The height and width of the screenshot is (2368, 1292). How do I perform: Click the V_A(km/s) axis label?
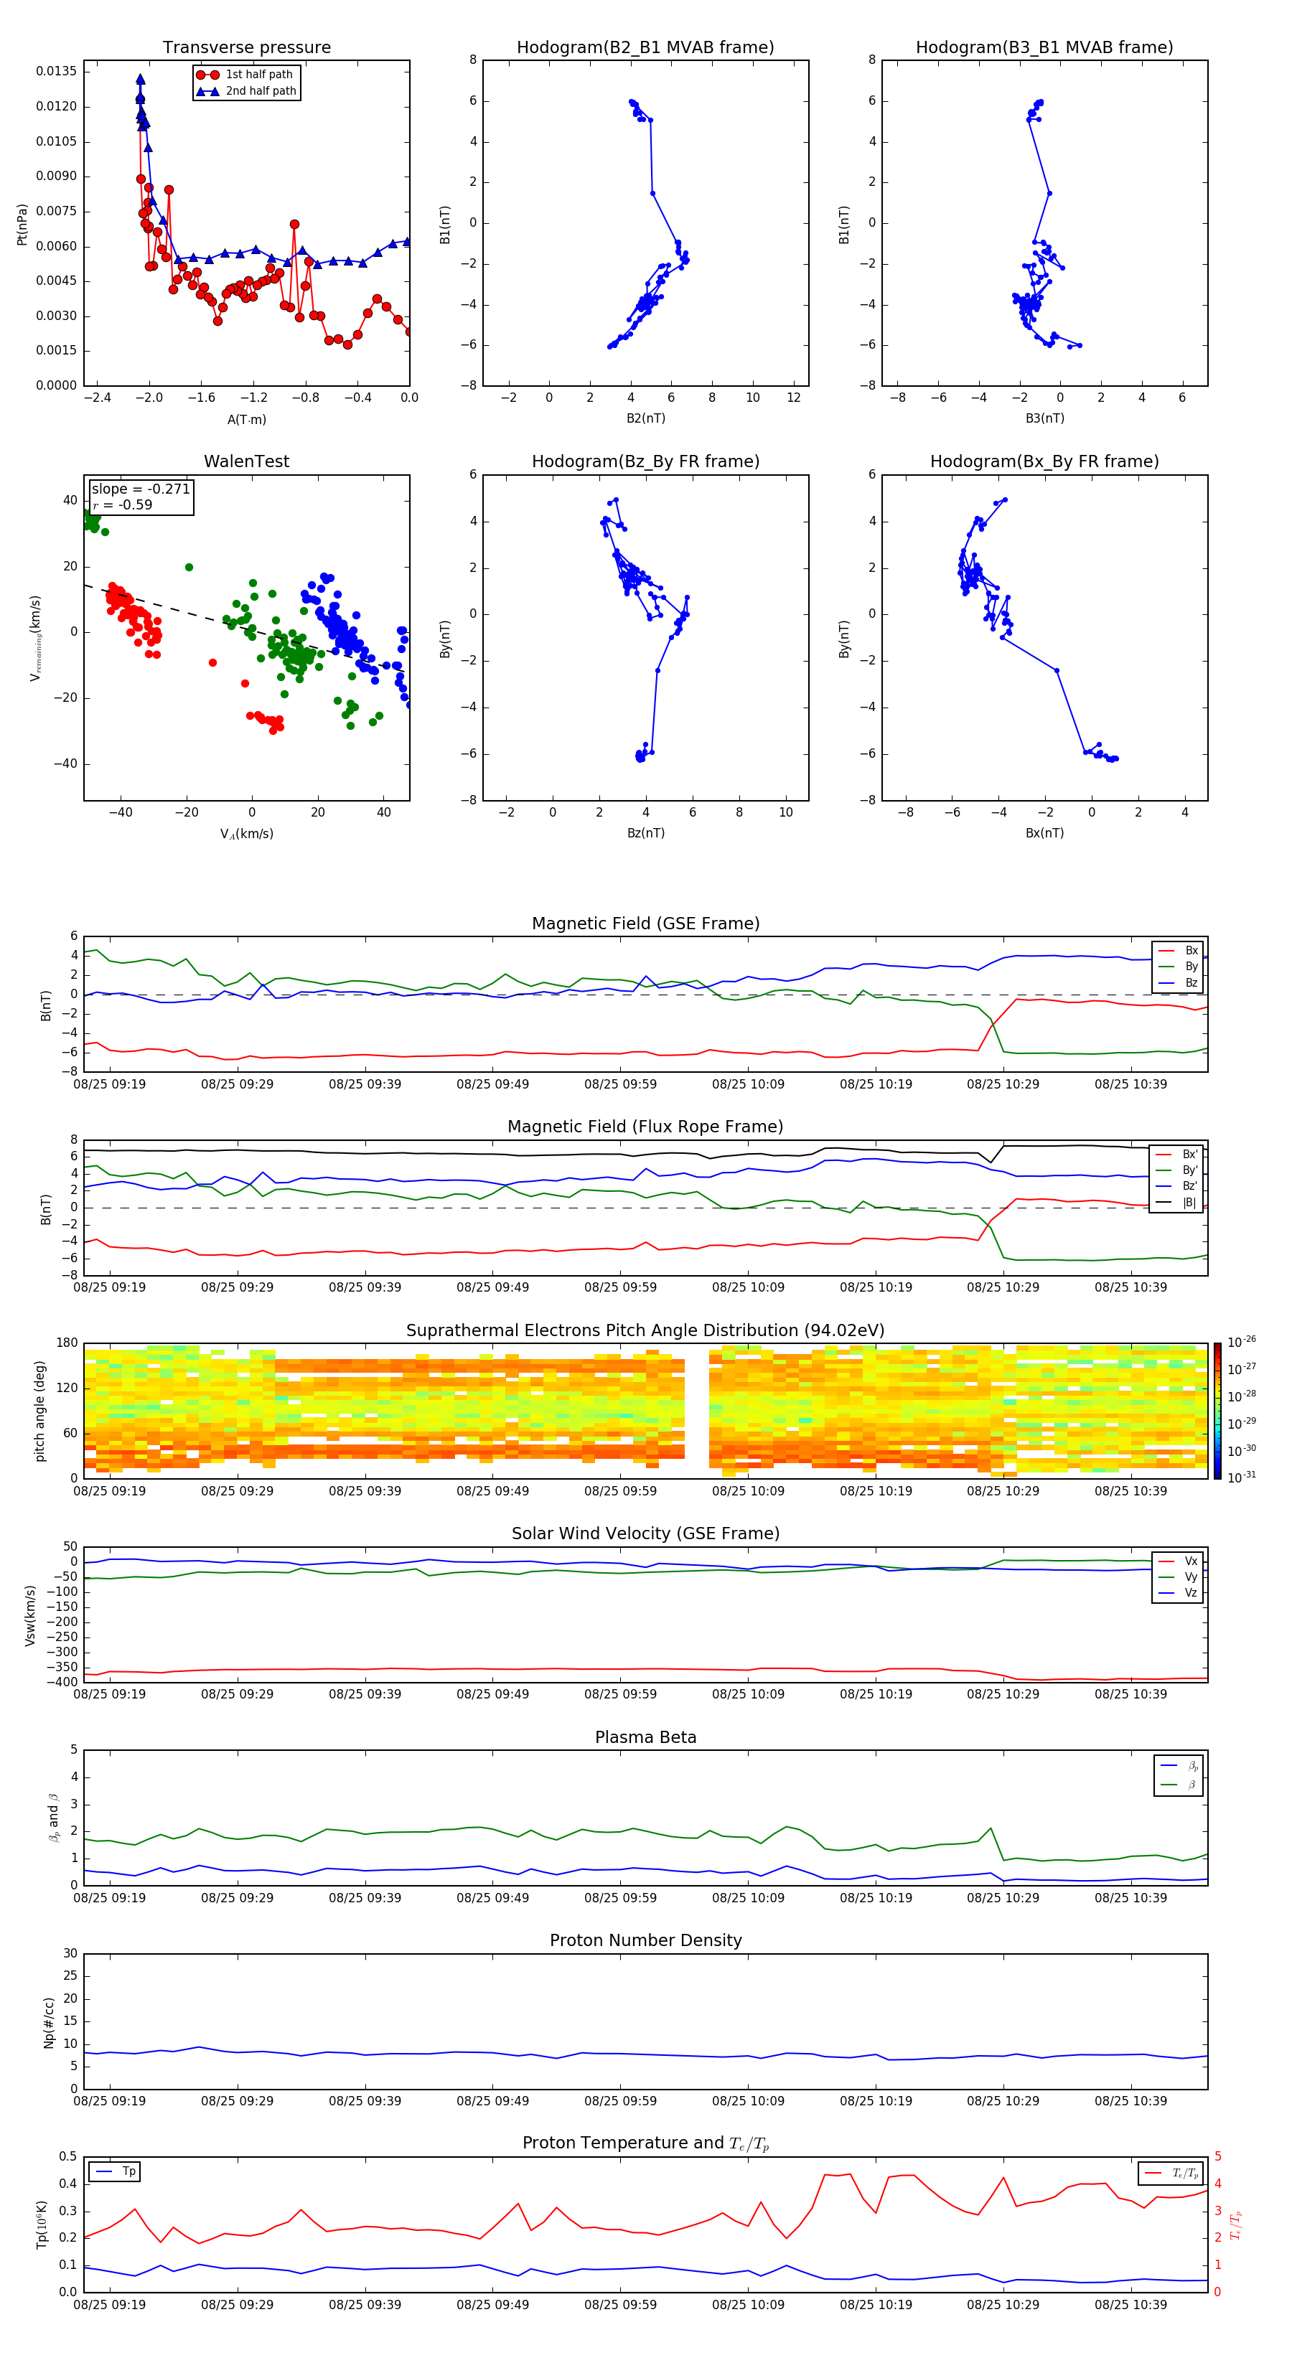pos(246,835)
